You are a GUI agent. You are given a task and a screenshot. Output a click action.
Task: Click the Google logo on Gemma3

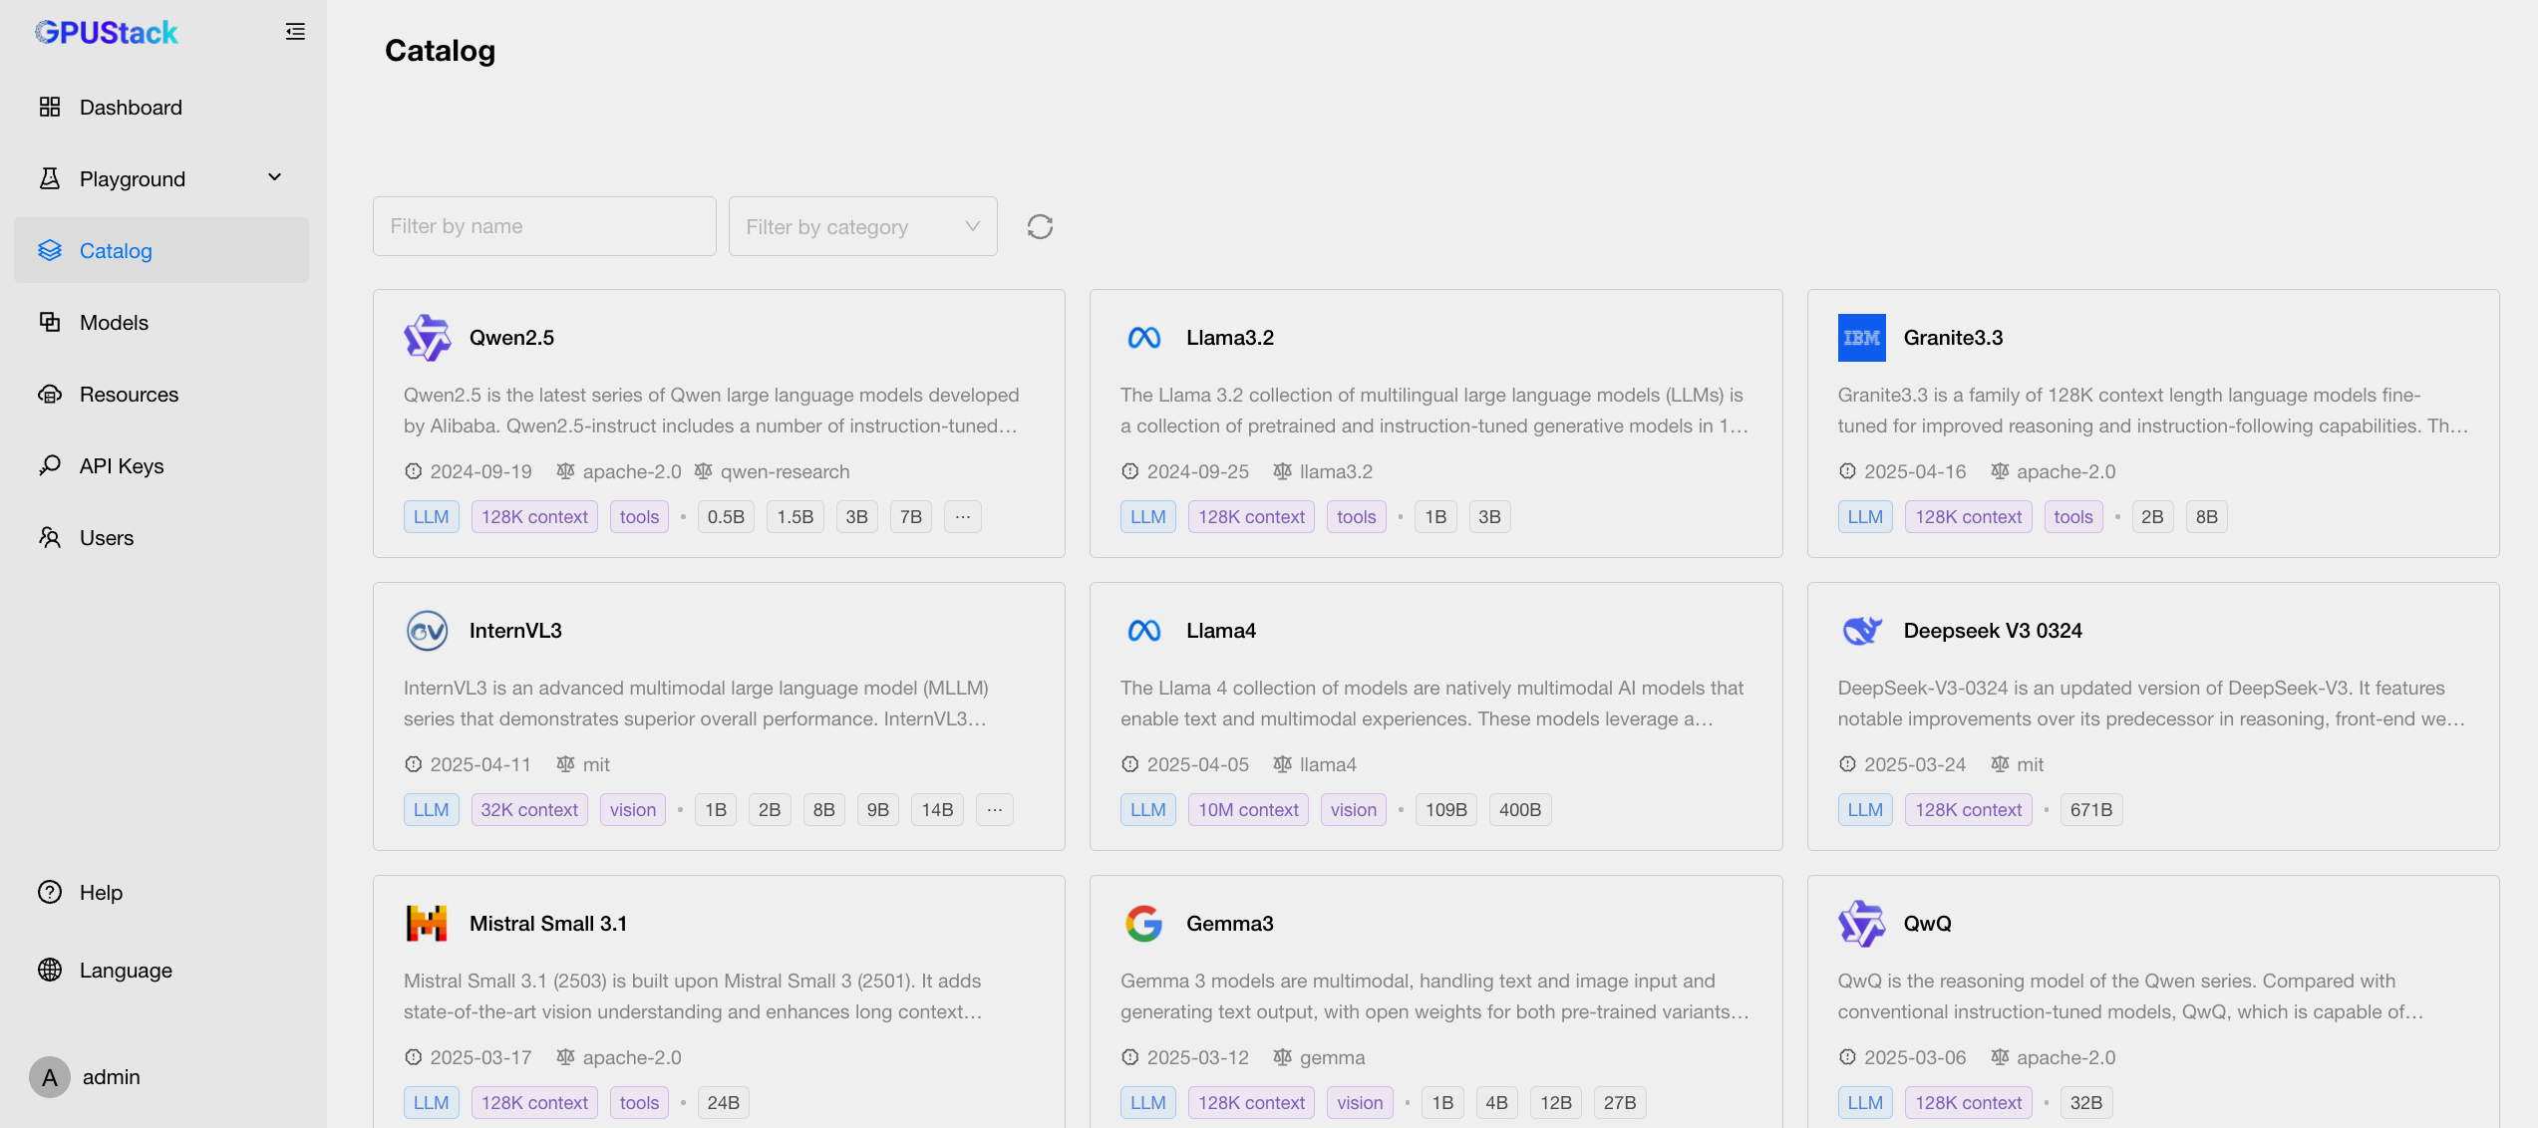tap(1144, 924)
